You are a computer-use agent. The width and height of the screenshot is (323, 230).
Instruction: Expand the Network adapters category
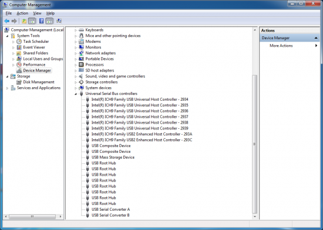[76, 53]
